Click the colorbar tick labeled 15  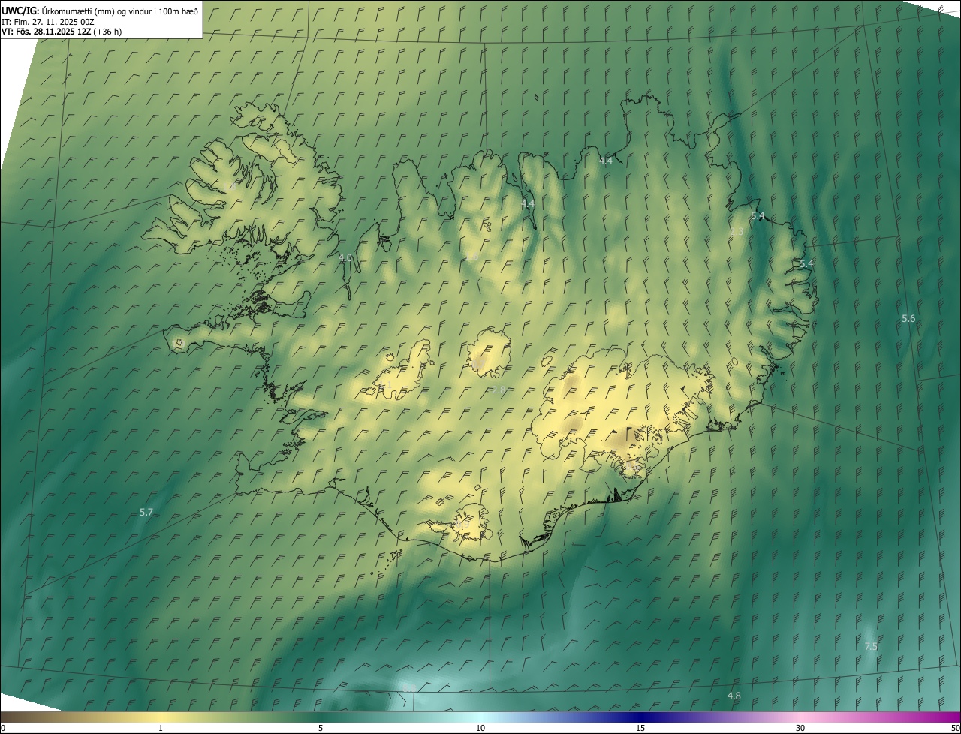(640, 728)
